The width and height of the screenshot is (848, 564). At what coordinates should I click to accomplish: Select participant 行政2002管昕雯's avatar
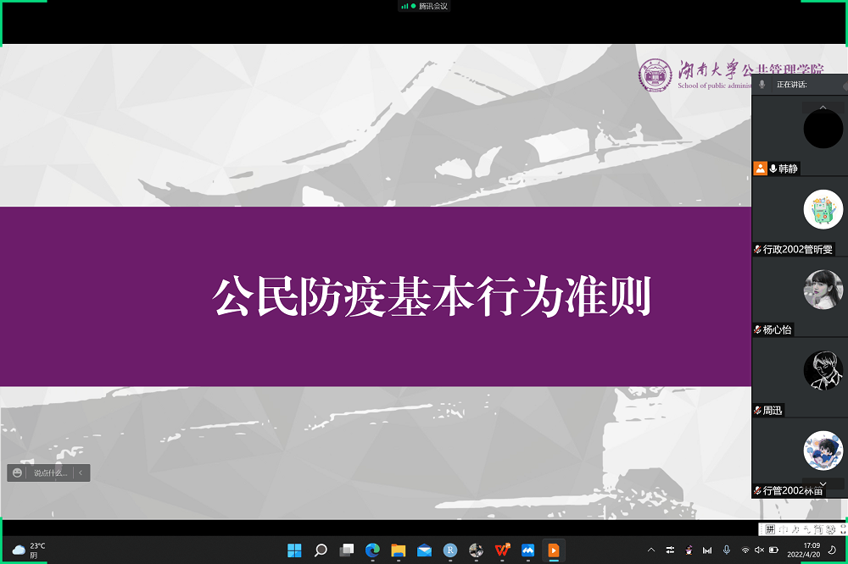[823, 209]
